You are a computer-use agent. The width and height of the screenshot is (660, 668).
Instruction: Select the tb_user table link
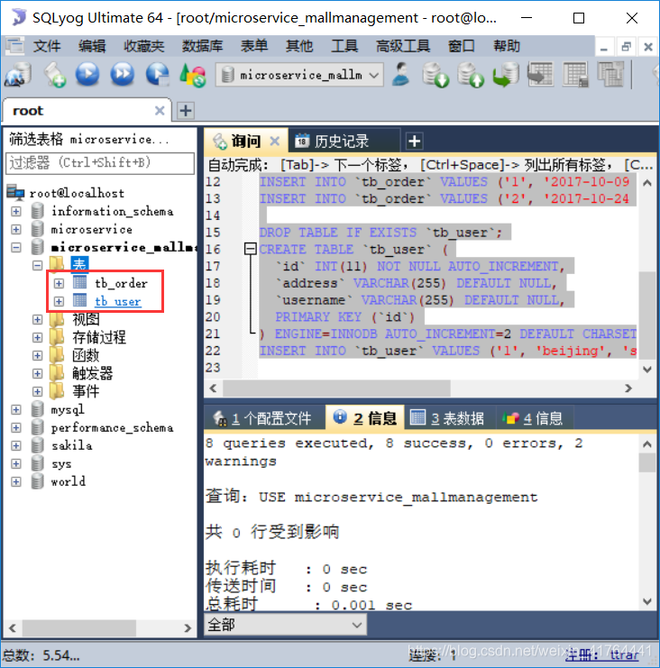pos(117,302)
